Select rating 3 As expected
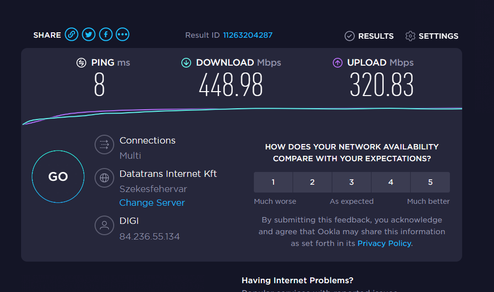Viewport: 494px width, 292px height. [x=351, y=182]
